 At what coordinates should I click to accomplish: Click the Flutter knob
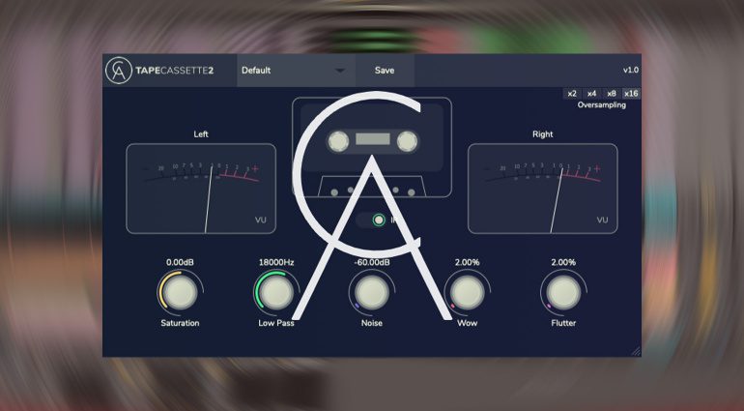562,291
